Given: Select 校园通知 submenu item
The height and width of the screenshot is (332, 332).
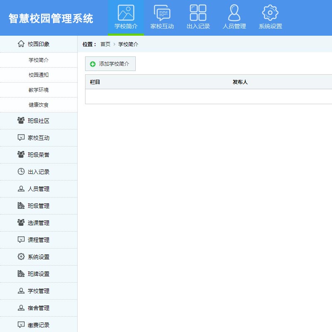Looking at the screenshot, I should point(39,75).
